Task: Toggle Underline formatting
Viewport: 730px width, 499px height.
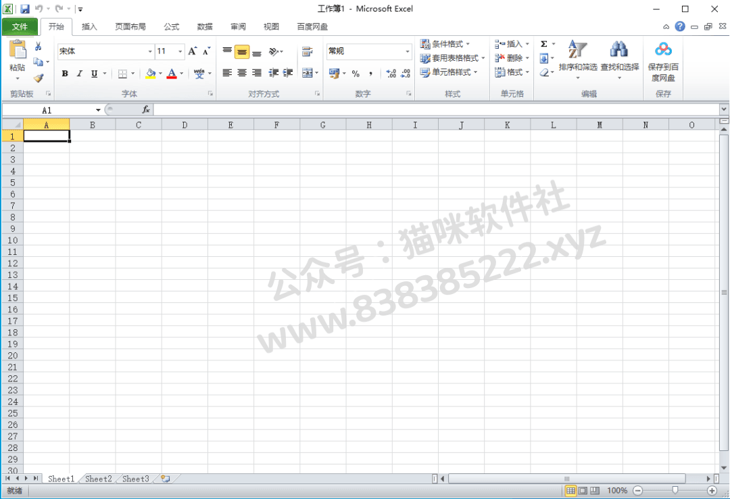Action: point(94,74)
